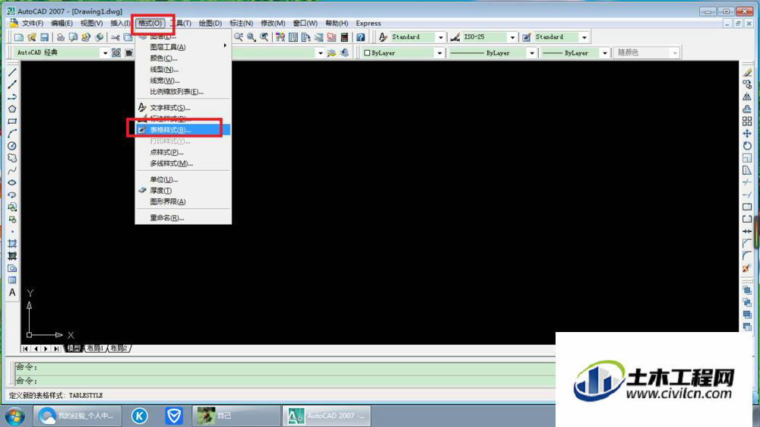Image resolution: width=760 pixels, height=427 pixels.
Task: Expand the 图层工具(A) submenu
Action: click(x=182, y=47)
